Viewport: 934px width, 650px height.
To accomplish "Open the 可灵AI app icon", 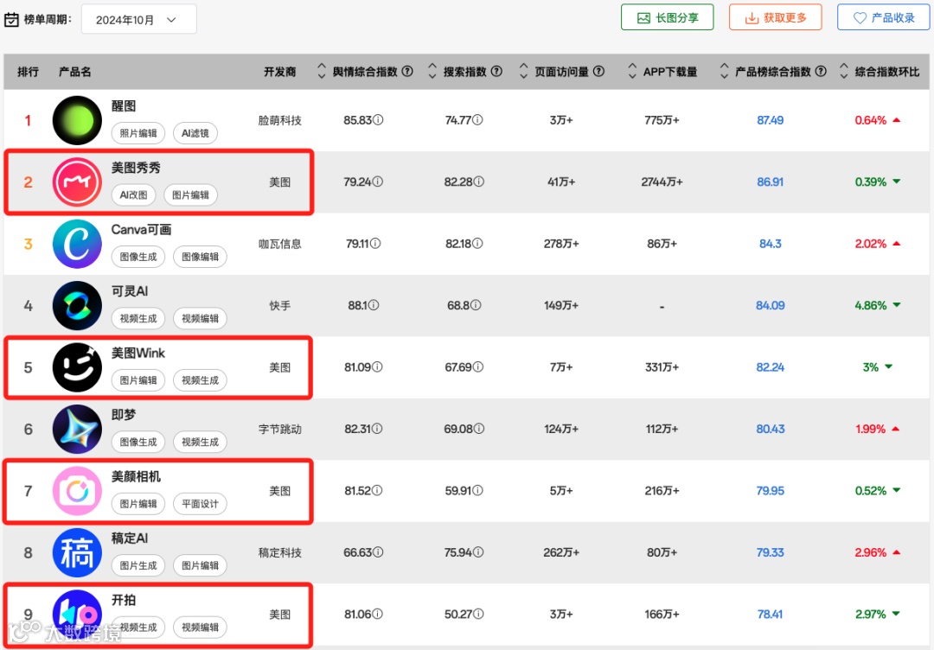I will [x=78, y=306].
